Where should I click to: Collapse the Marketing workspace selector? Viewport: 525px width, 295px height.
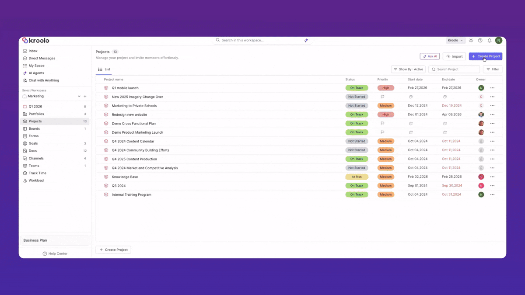tap(79, 96)
